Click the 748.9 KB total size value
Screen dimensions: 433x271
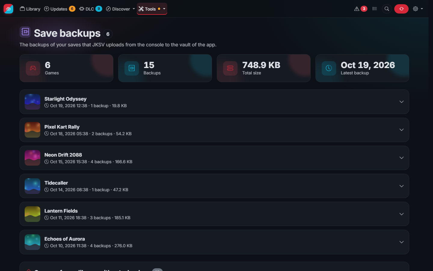pos(261,65)
